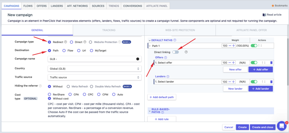Screen dimensions: 289x133
Task: Click the Bookmarks star icon
Action: click(273, 6)
